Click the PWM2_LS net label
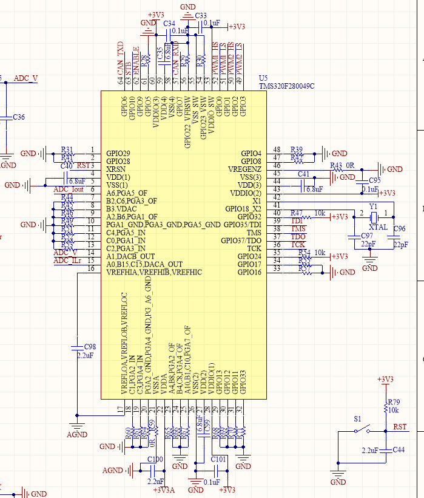Viewport: 424px width, 498px height. tap(239, 59)
